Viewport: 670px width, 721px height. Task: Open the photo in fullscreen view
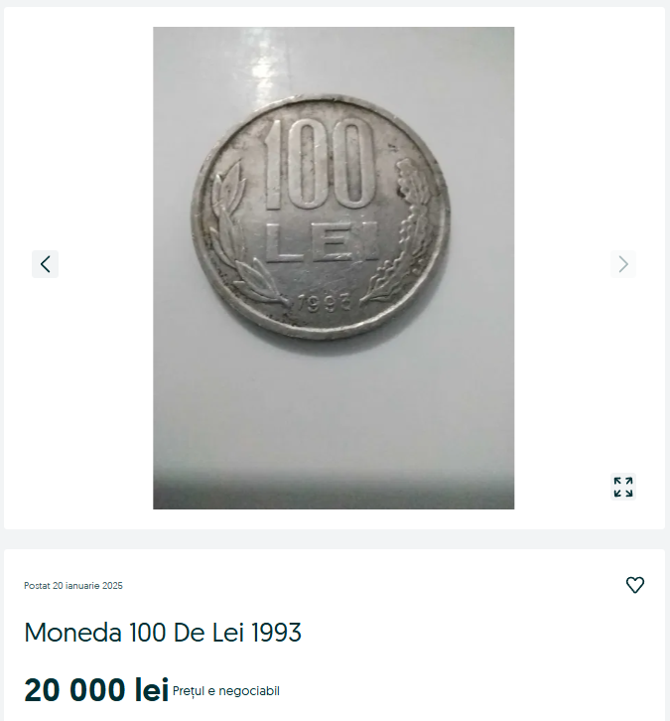point(623,487)
